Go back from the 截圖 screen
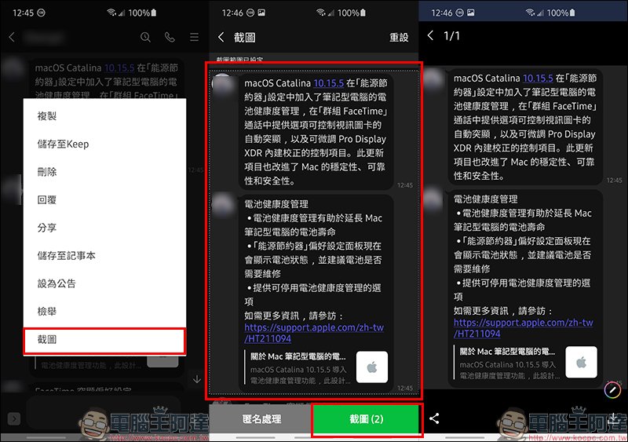Image resolution: width=628 pixels, height=442 pixels. [x=221, y=37]
